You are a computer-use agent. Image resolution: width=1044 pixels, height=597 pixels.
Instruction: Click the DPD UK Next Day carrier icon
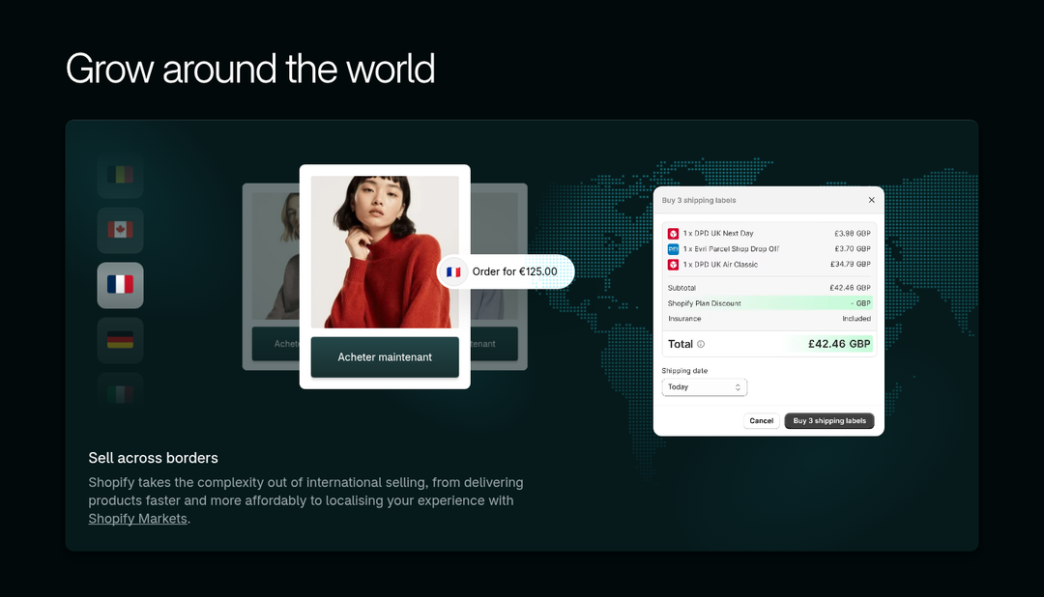pos(673,234)
